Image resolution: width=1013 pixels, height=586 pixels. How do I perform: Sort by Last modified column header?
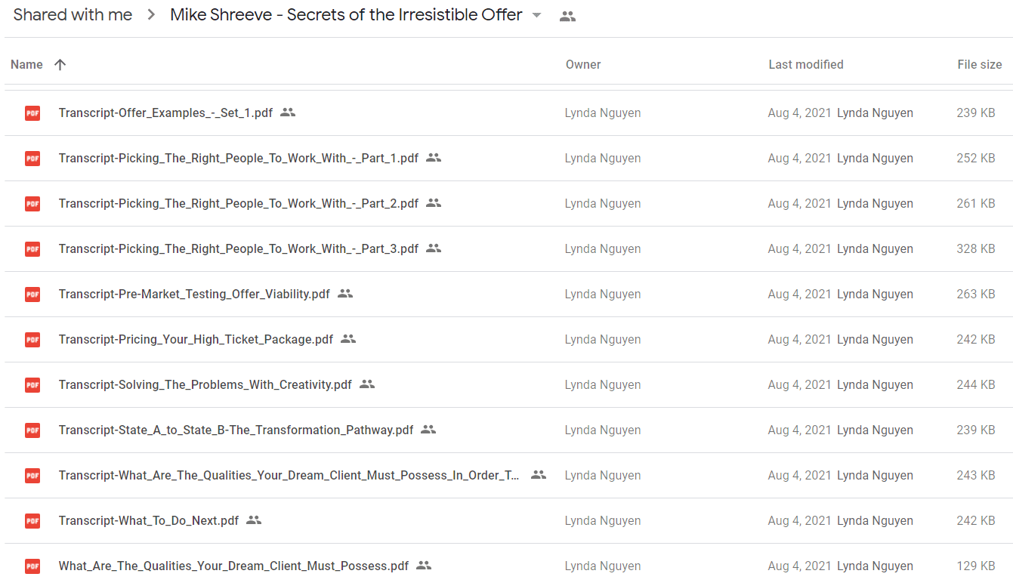806,64
